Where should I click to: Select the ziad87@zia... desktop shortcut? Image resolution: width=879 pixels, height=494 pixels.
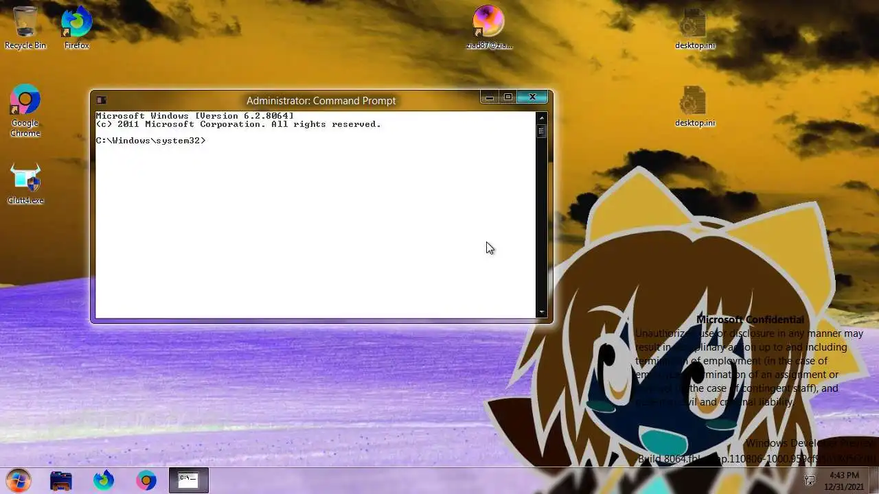(489, 27)
